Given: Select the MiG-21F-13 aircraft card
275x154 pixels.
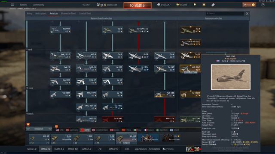Looking at the screenshot, I should [86, 107].
